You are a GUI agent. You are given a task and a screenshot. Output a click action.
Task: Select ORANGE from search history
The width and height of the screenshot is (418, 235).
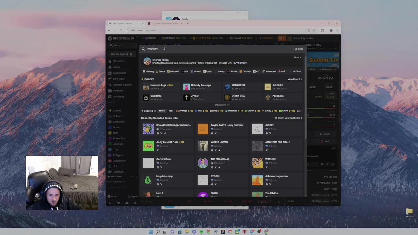coord(173,71)
